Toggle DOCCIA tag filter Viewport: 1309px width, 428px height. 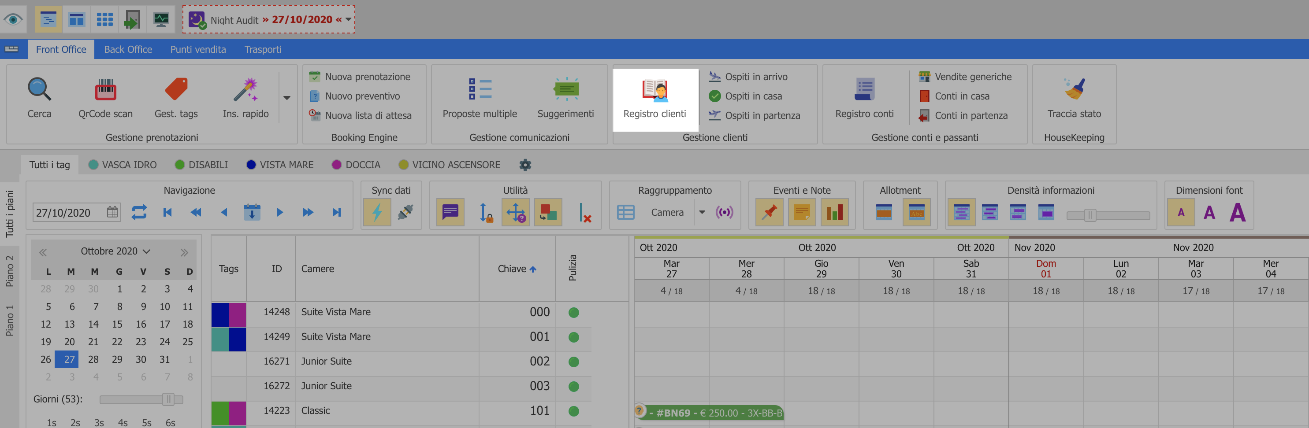pos(356,165)
